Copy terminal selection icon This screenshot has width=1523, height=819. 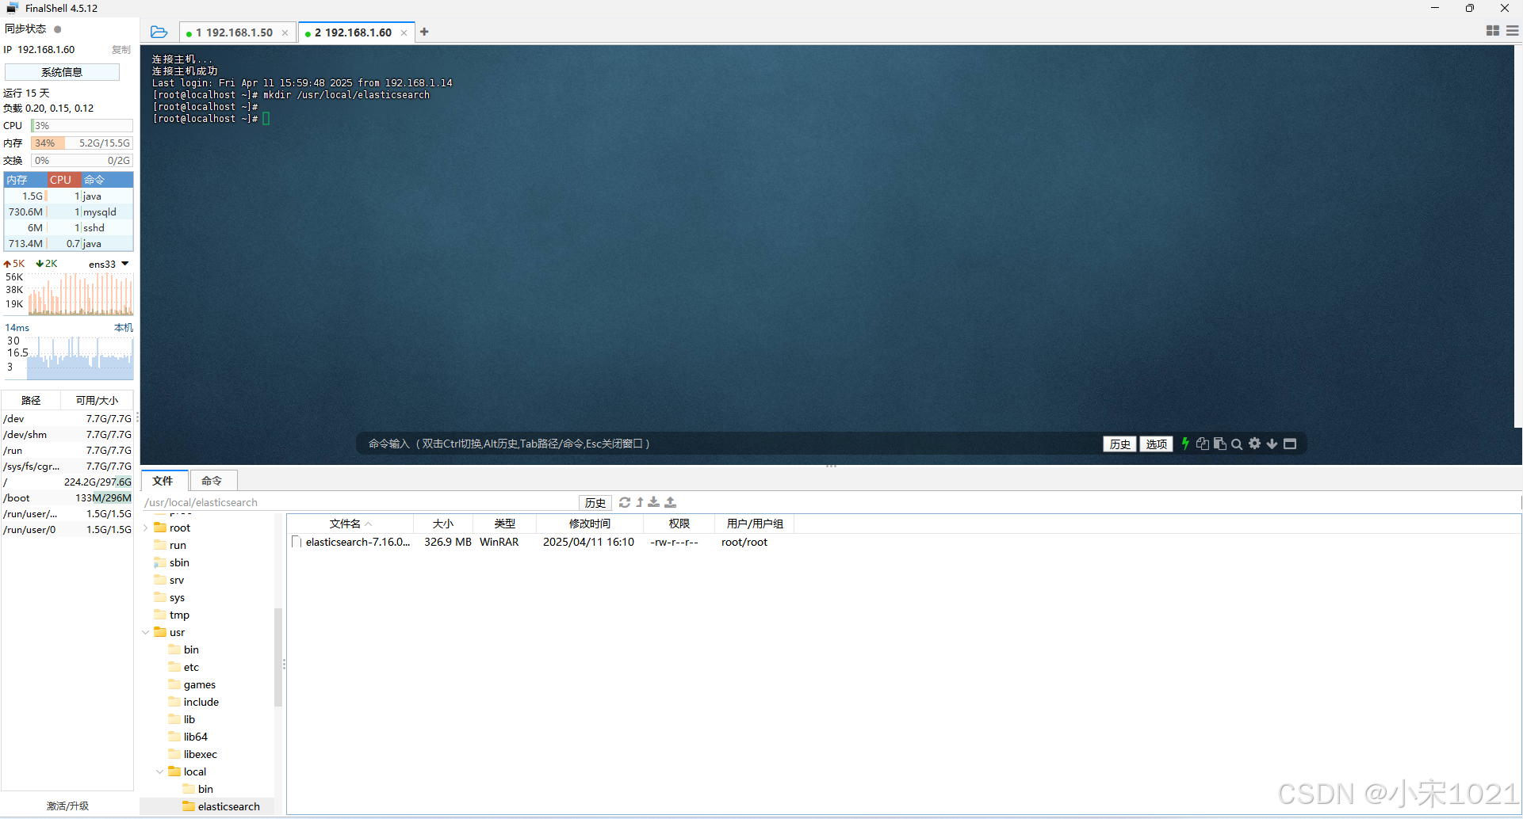(1203, 444)
